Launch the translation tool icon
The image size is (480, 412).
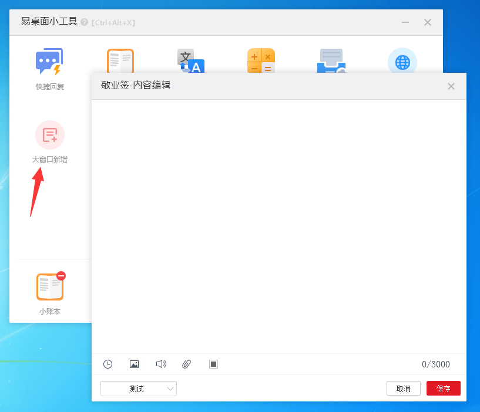point(191,60)
